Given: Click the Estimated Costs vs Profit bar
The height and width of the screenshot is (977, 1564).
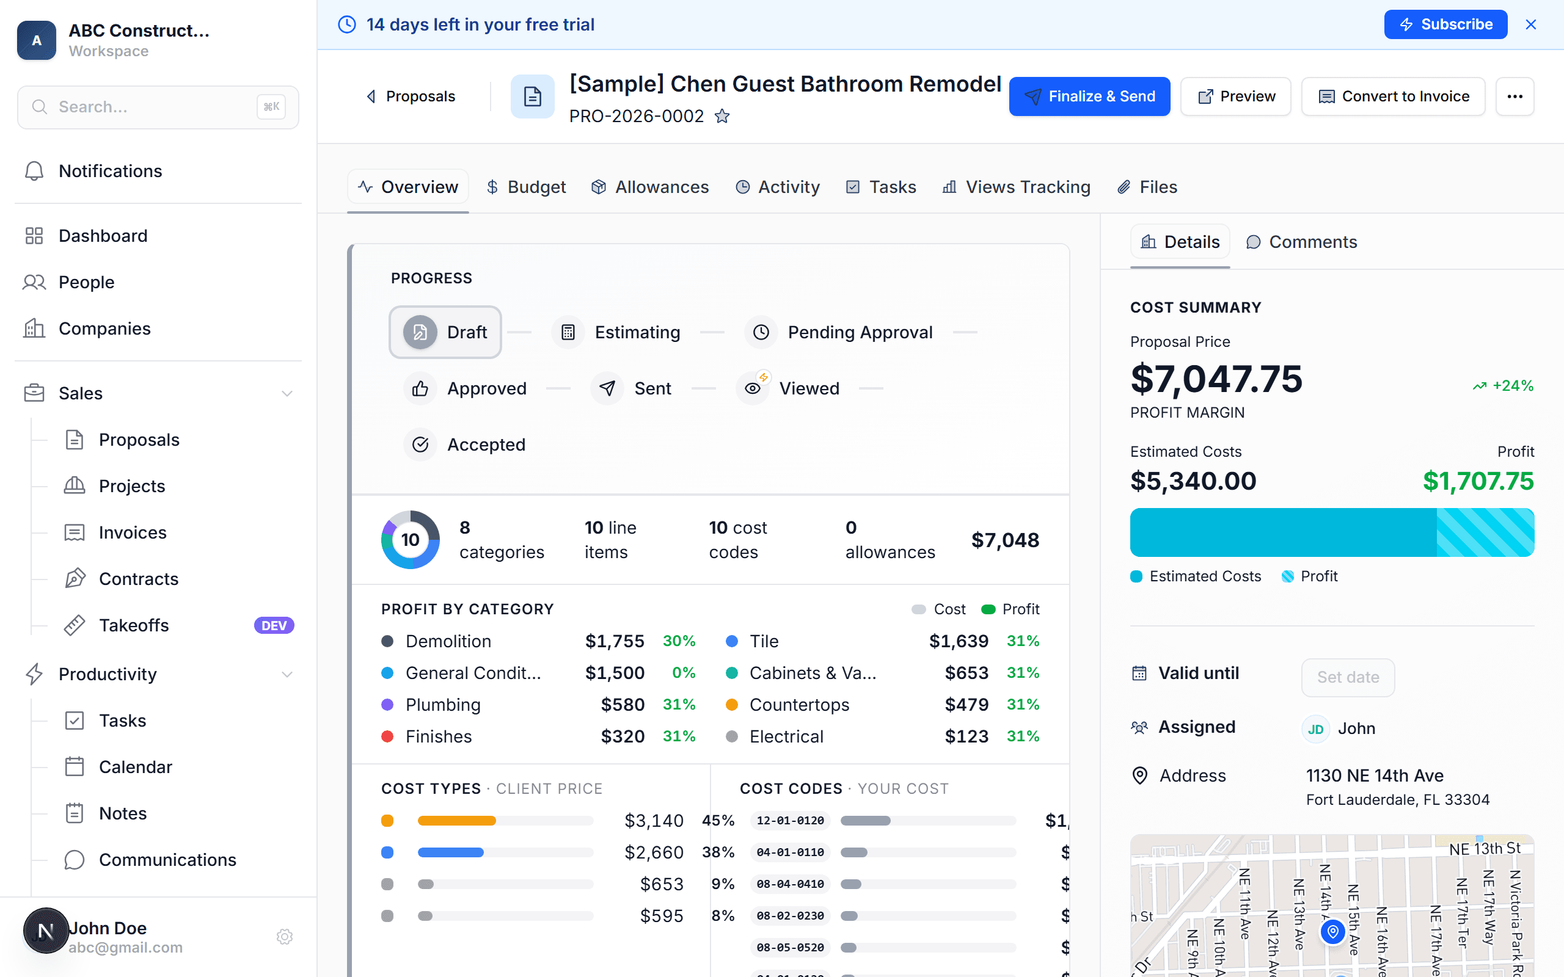Looking at the screenshot, I should (x=1331, y=532).
